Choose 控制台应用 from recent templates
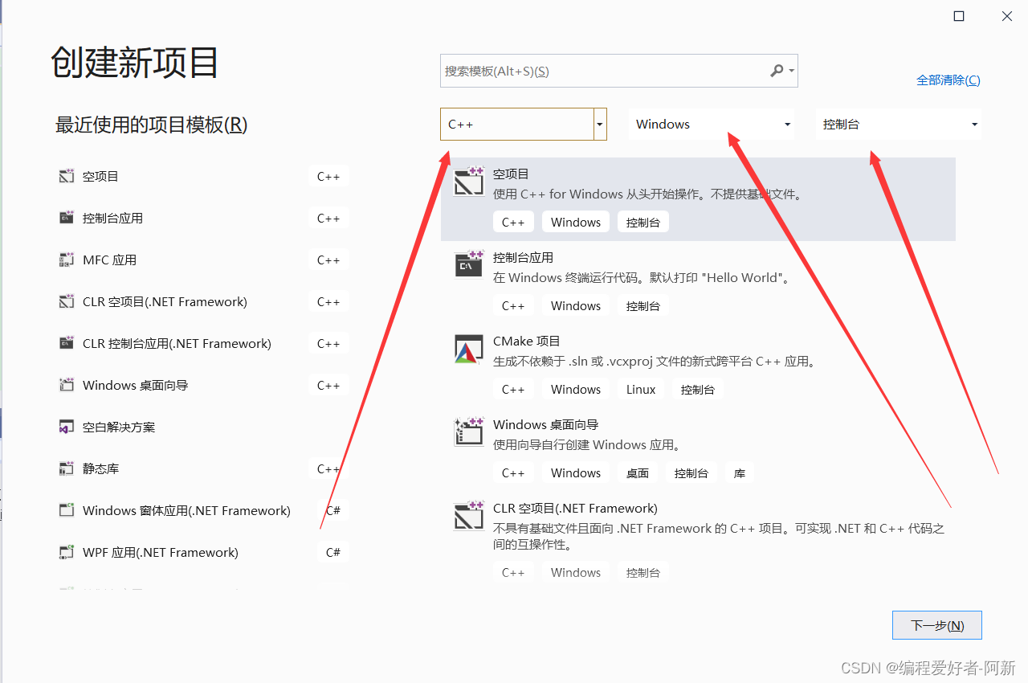 (204, 218)
